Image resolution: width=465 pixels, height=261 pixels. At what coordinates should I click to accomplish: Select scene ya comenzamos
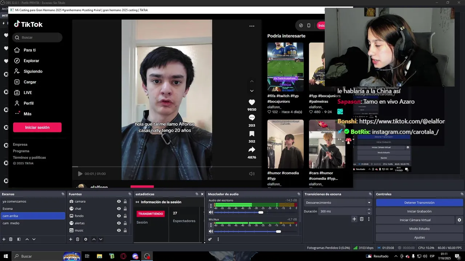tap(33, 202)
